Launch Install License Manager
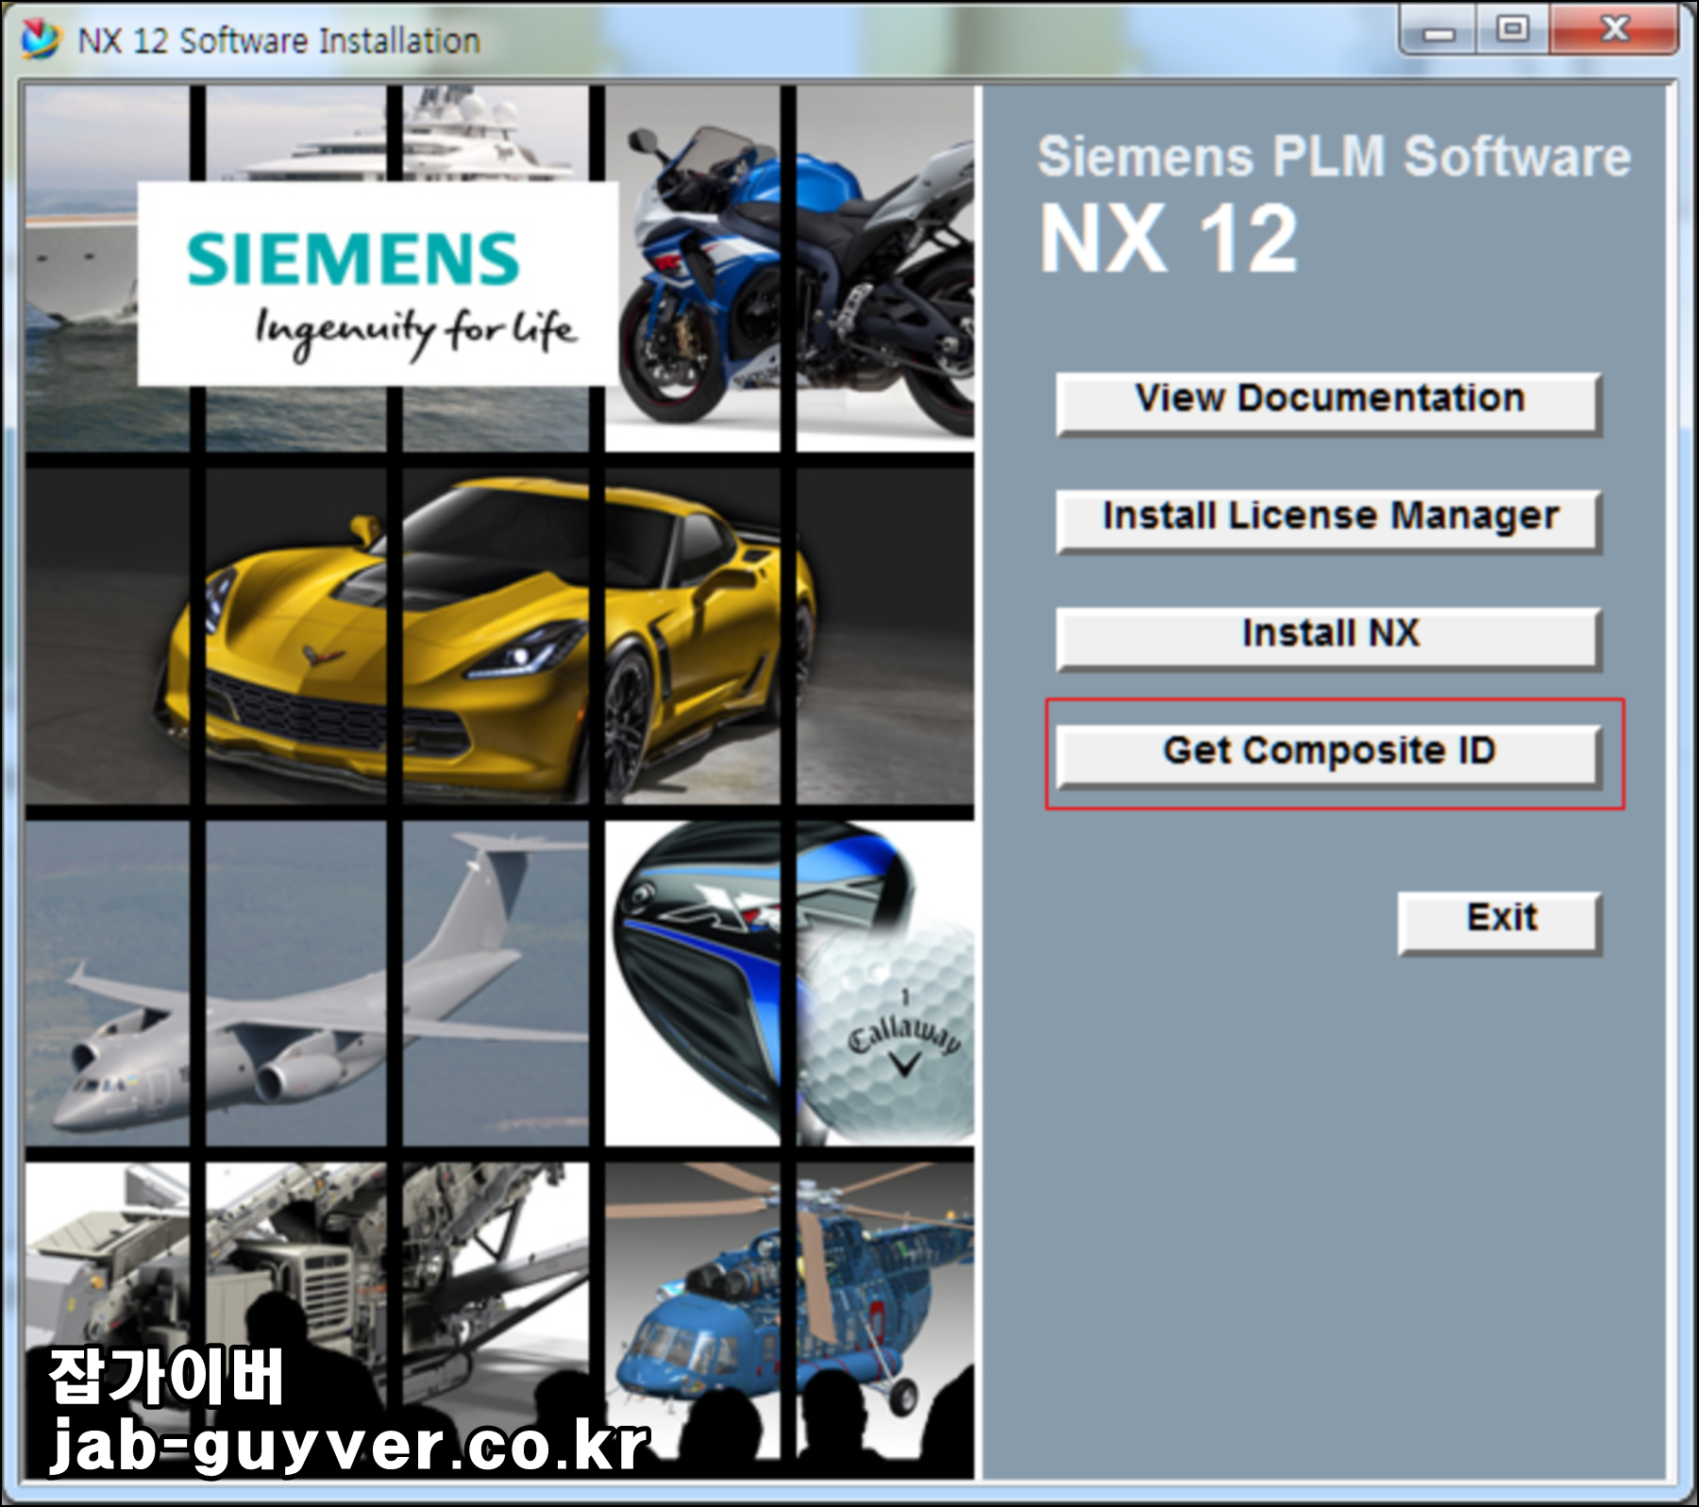The height and width of the screenshot is (1507, 1699). [x=1328, y=520]
